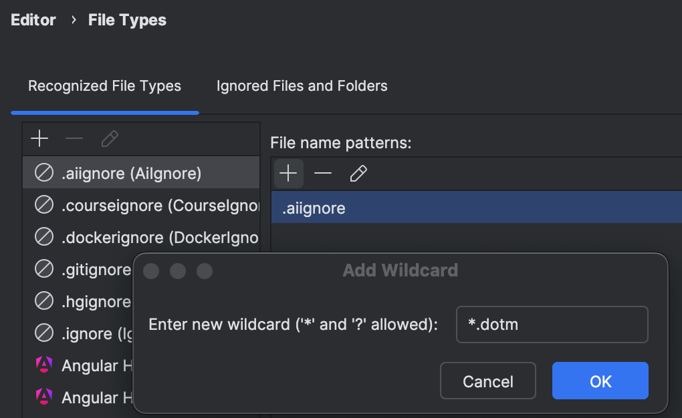
Task: Click the plus icon under File name patterns
Action: coord(288,173)
